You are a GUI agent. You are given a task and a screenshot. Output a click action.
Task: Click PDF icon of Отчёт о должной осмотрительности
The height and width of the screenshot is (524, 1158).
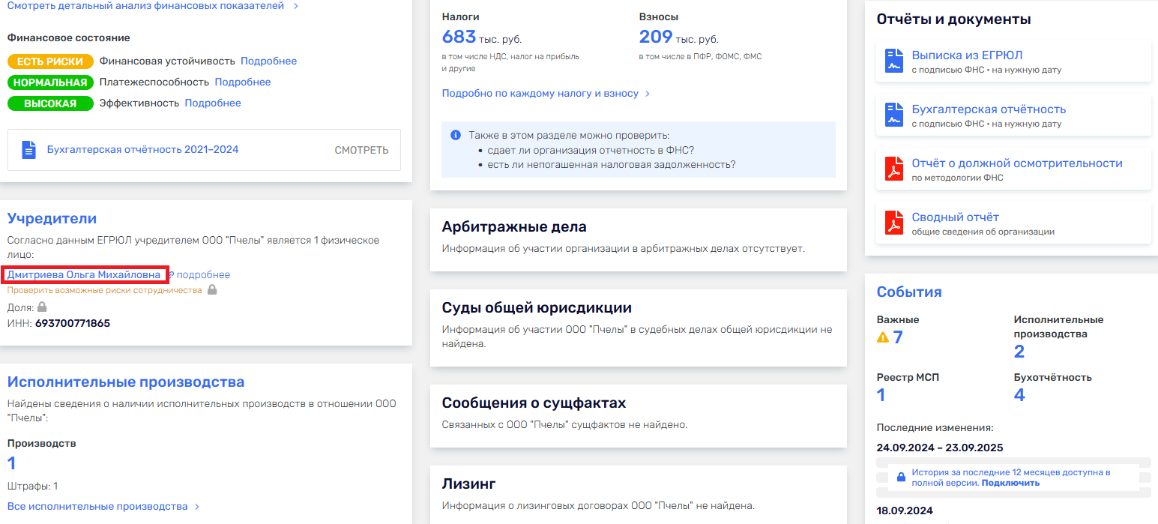point(893,169)
